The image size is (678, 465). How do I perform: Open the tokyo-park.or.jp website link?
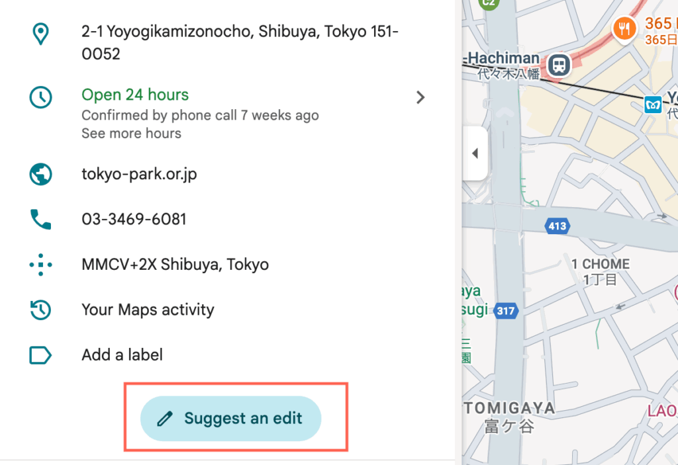139,174
